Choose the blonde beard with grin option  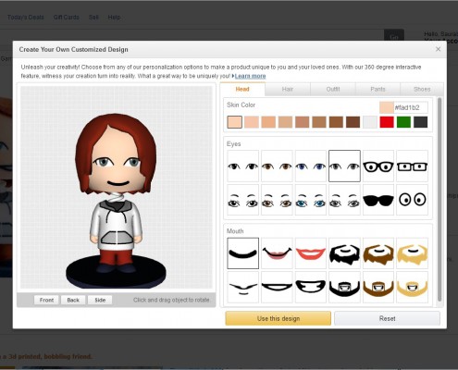pos(413,287)
